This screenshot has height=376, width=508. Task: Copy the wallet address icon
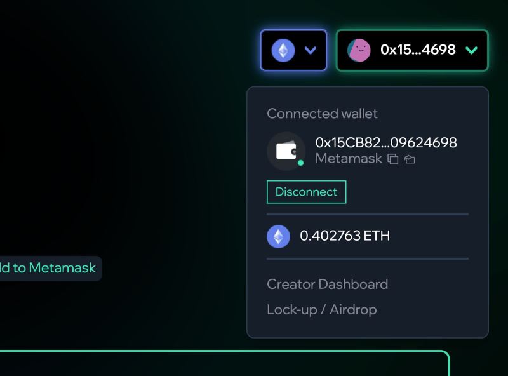(393, 159)
